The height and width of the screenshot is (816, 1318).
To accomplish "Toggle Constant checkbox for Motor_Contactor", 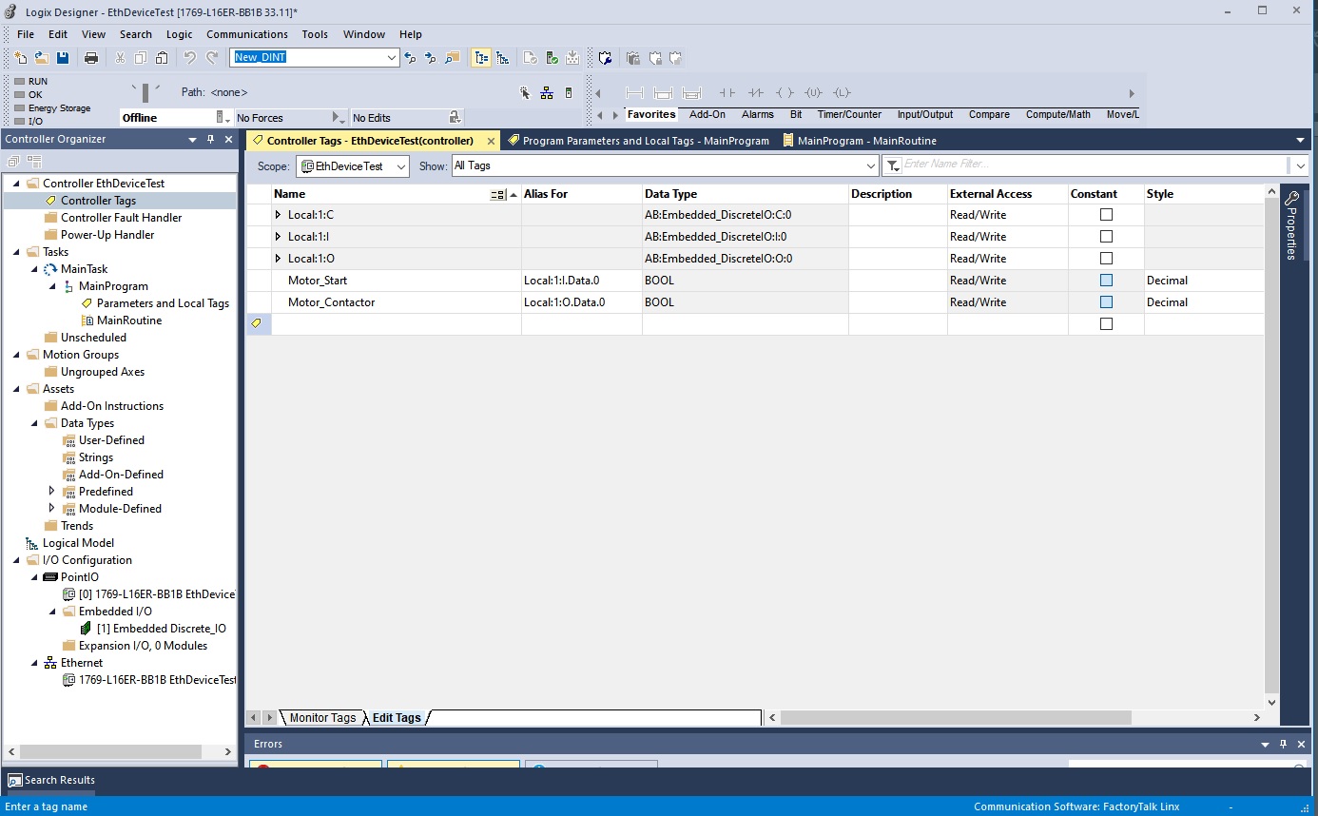I will coord(1106,302).
